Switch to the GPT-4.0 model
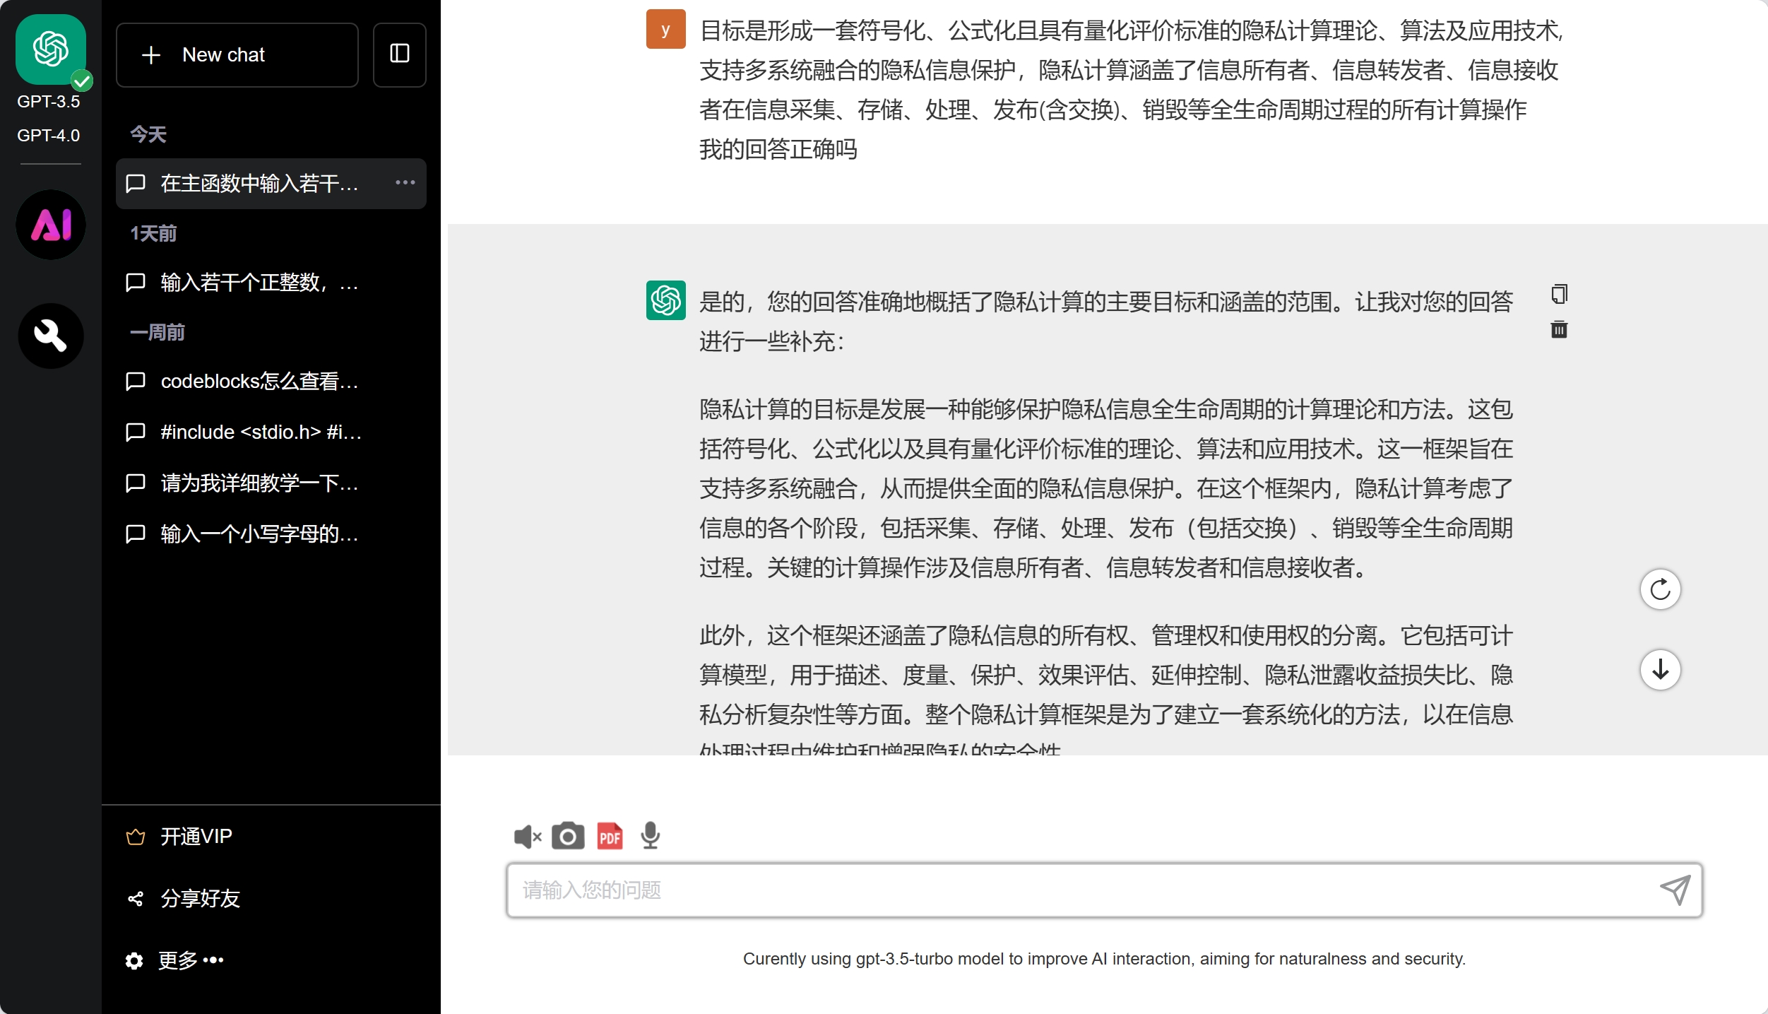 click(x=48, y=135)
